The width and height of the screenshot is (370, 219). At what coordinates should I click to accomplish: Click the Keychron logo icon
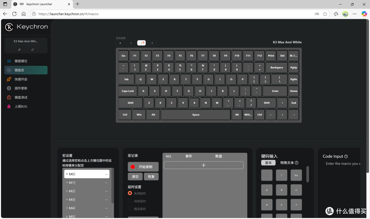pyautogui.click(x=9, y=27)
